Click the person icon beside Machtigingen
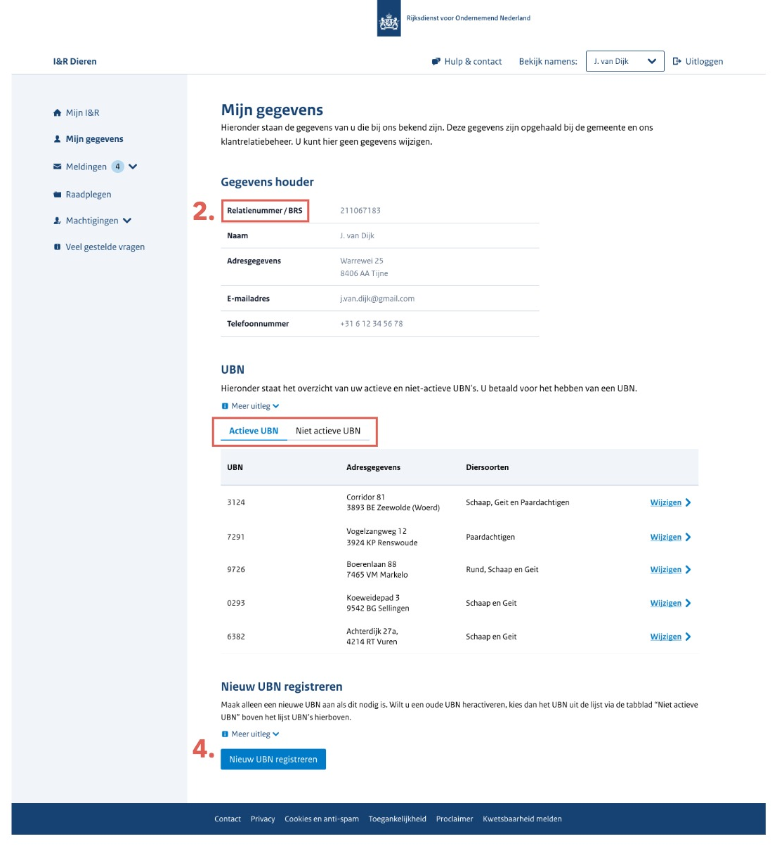The width and height of the screenshot is (777, 846). (58, 221)
